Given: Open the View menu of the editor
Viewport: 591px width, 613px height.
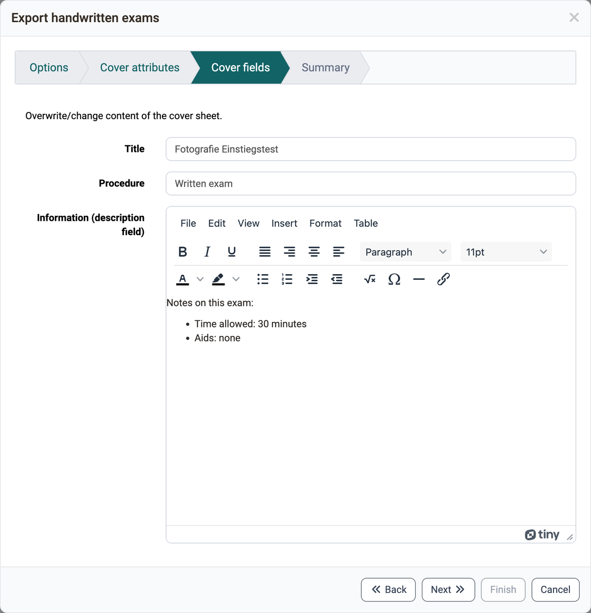Looking at the screenshot, I should tap(249, 223).
